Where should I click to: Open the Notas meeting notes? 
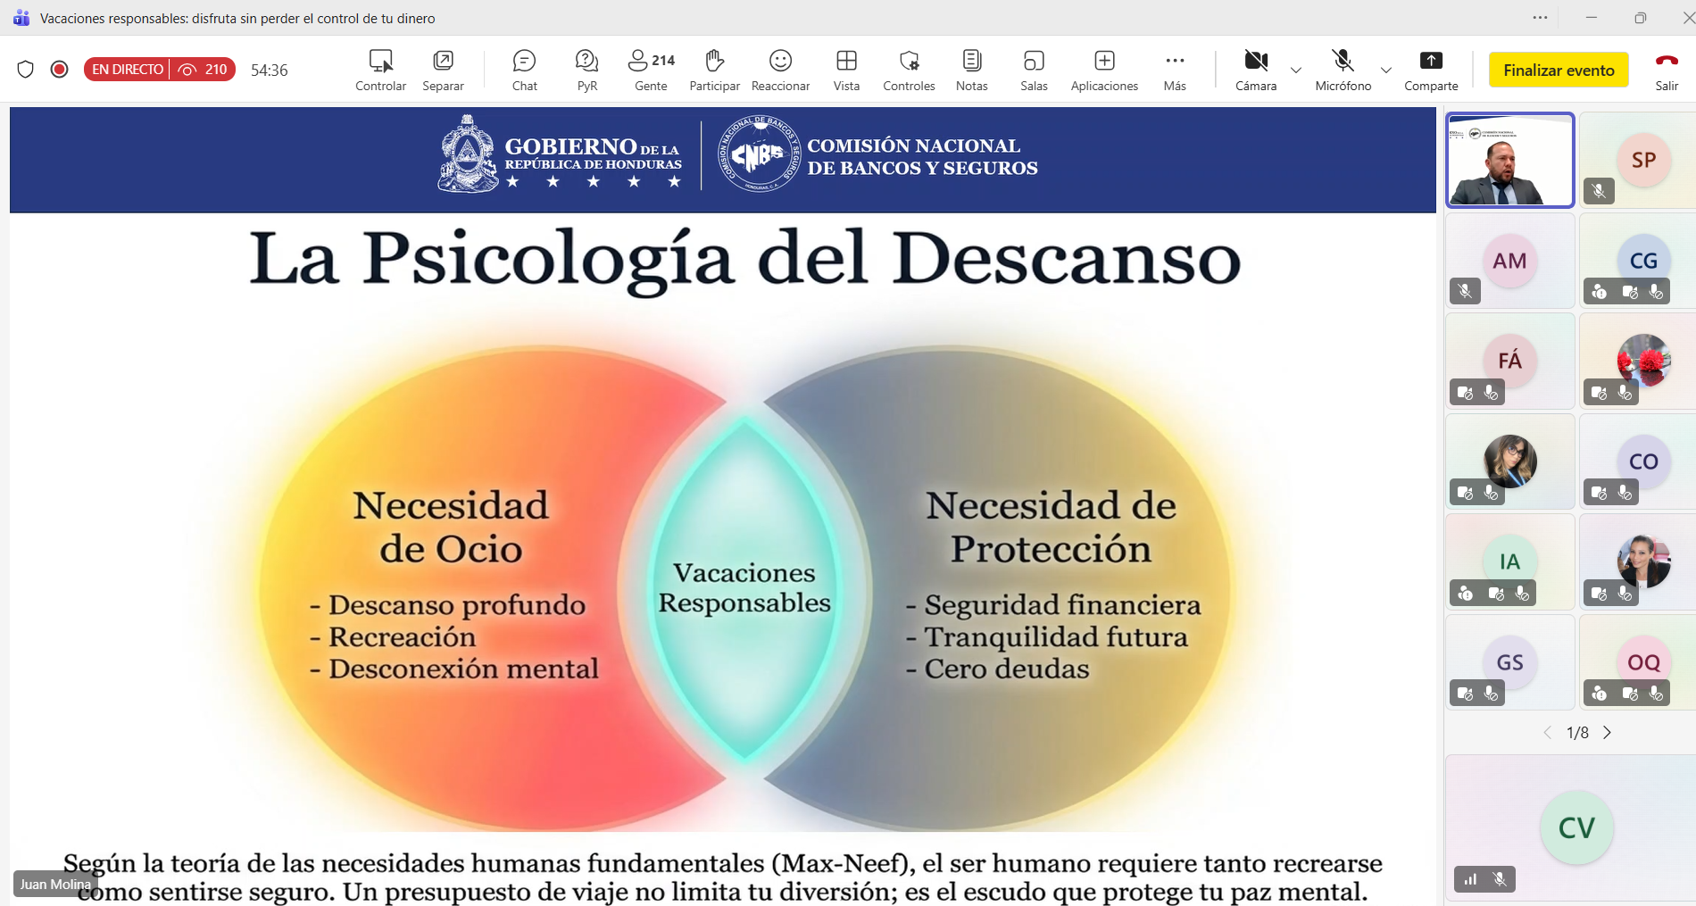coord(971,70)
